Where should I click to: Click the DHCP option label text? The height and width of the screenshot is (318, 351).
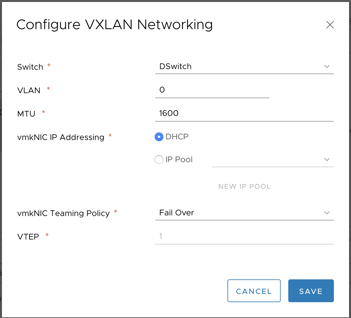(177, 137)
